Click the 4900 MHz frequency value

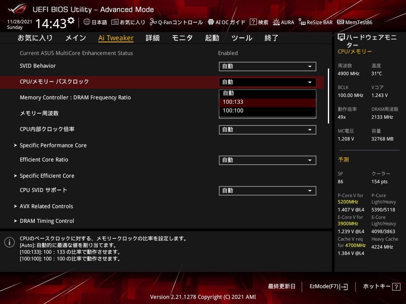[x=348, y=74]
